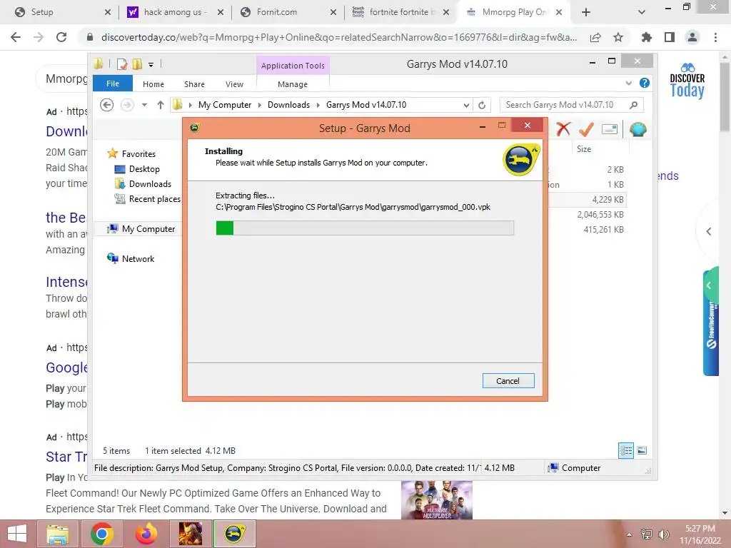Open the File tab in Explorer
This screenshot has width=731, height=548.
[112, 83]
